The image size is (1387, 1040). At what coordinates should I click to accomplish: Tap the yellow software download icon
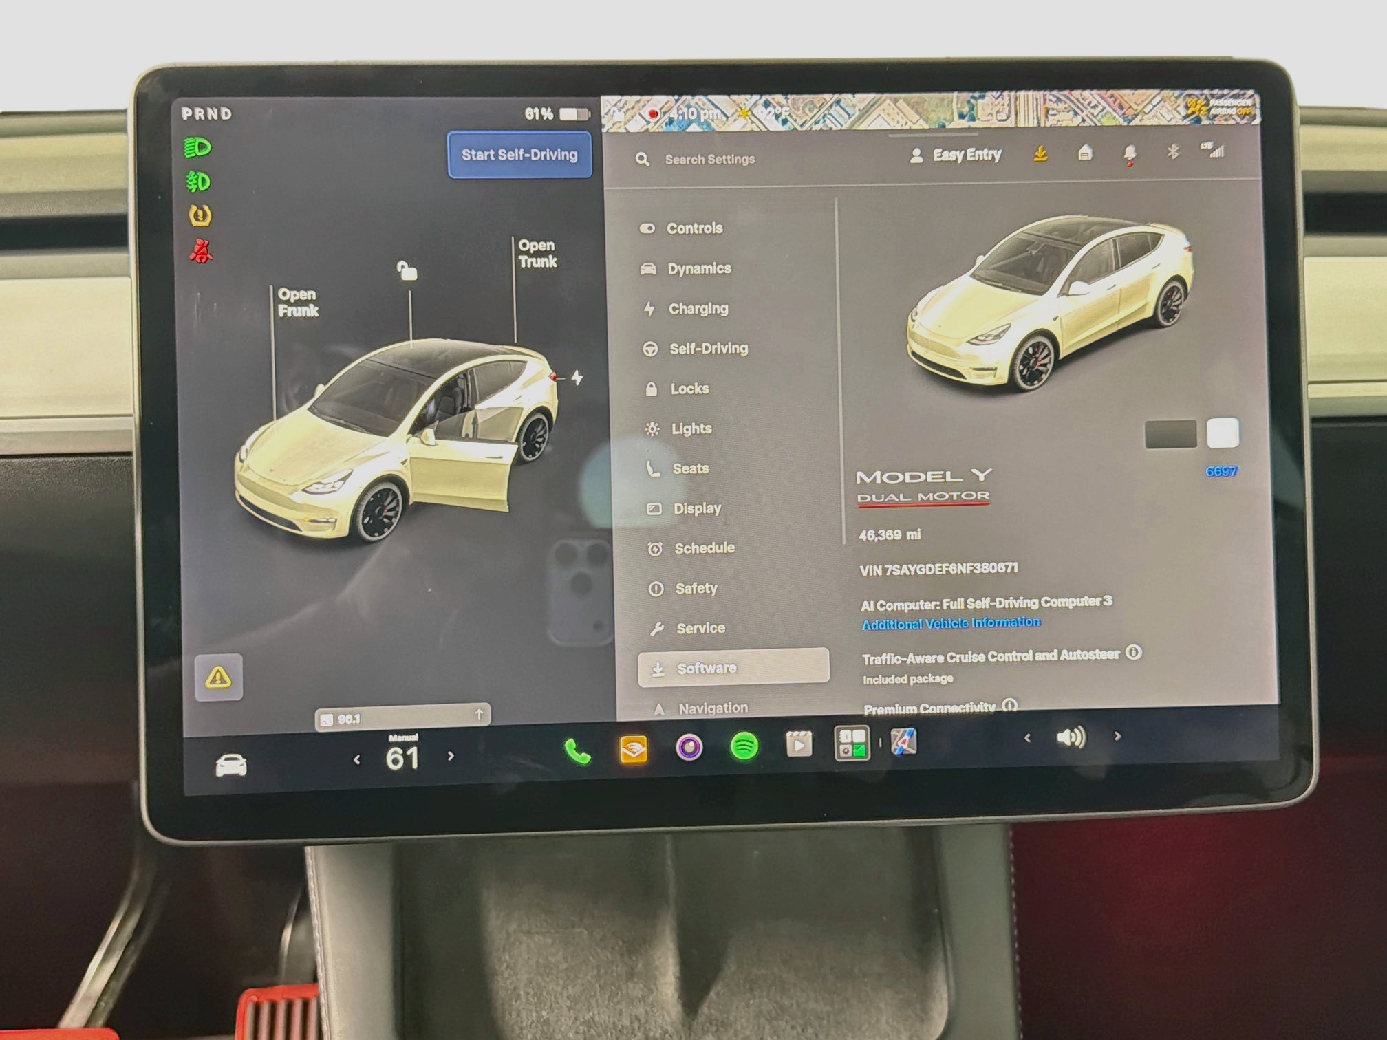(x=1040, y=154)
